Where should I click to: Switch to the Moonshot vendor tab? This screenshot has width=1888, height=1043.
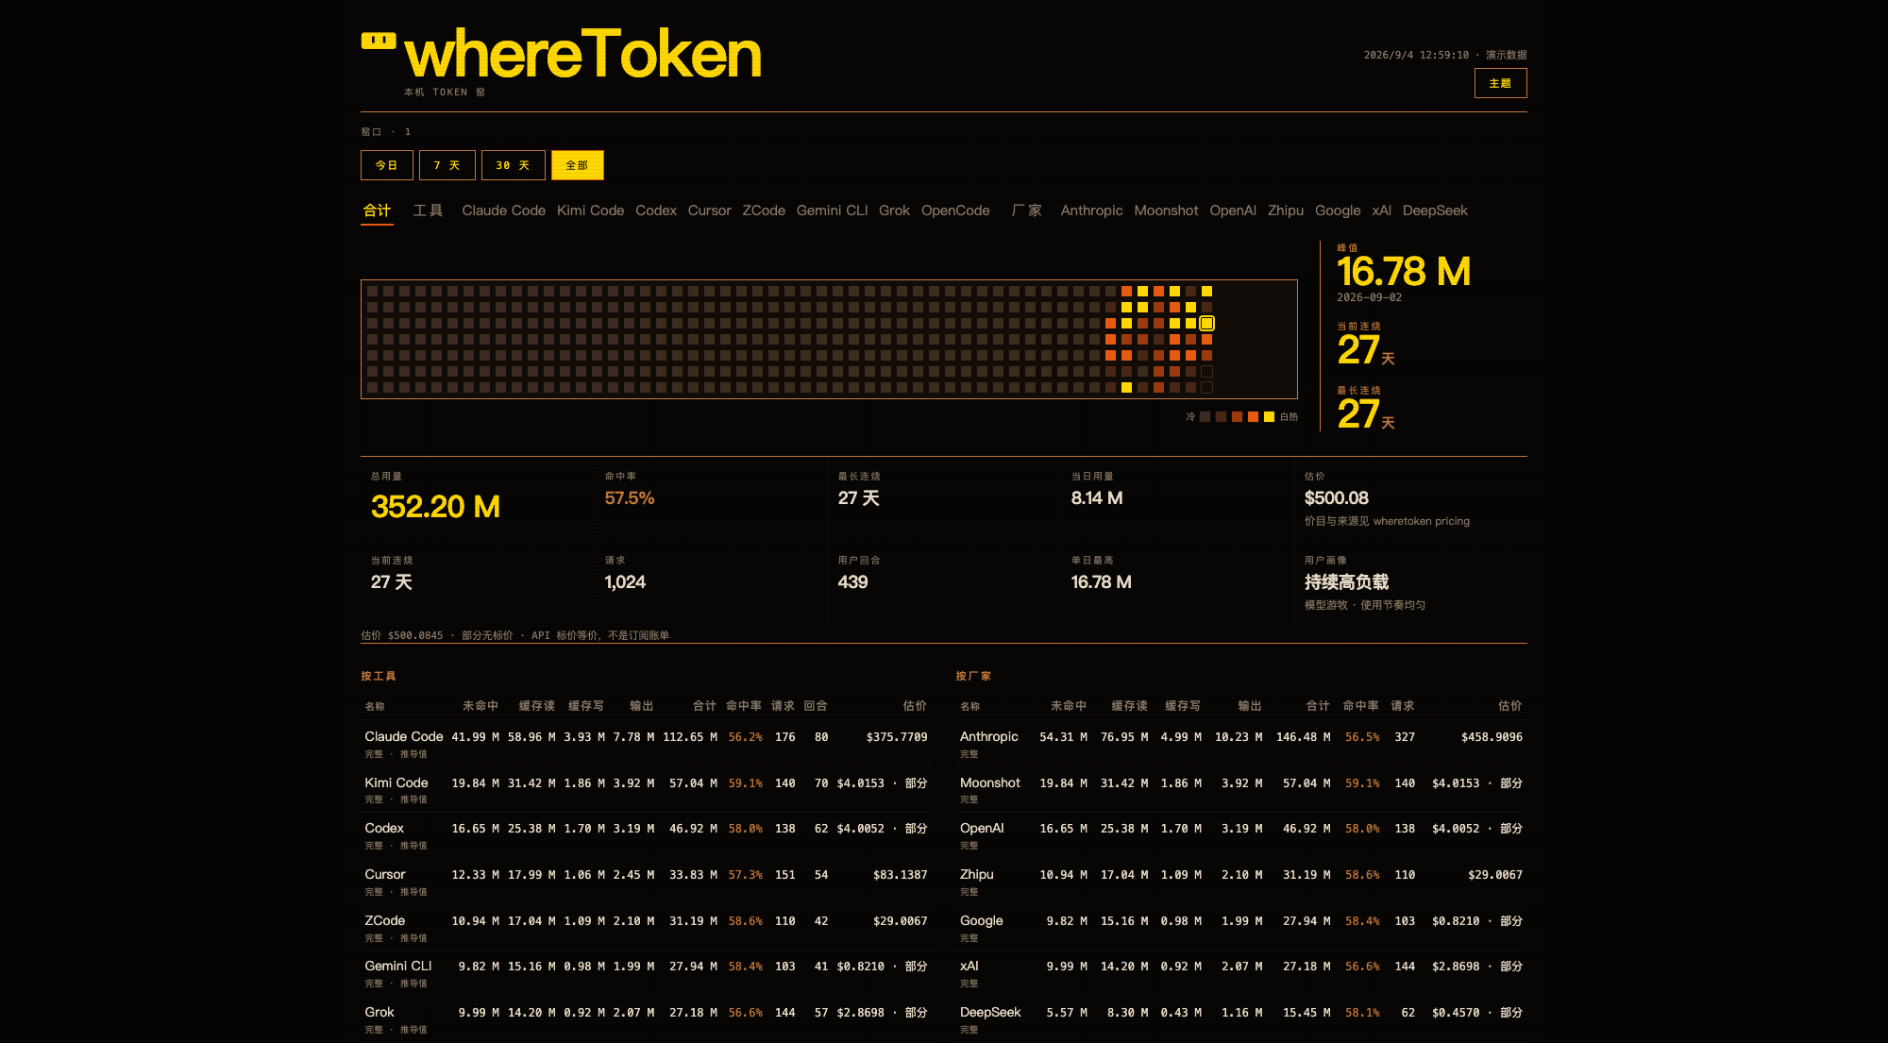1166,210
